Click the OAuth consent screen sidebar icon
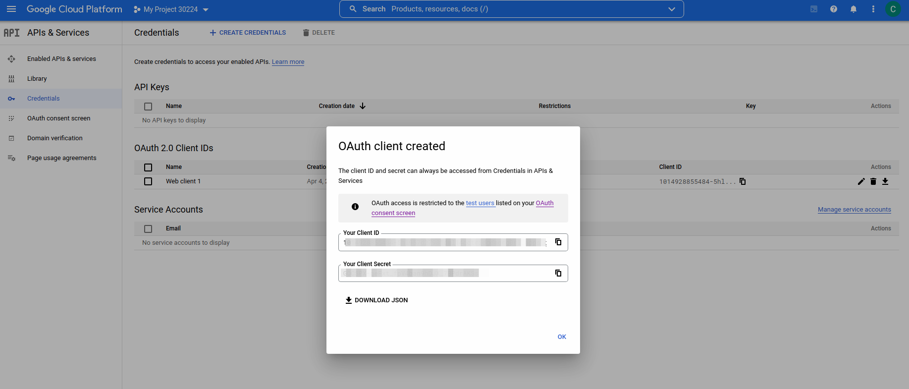Screen dimensions: 909x389 click(11, 118)
